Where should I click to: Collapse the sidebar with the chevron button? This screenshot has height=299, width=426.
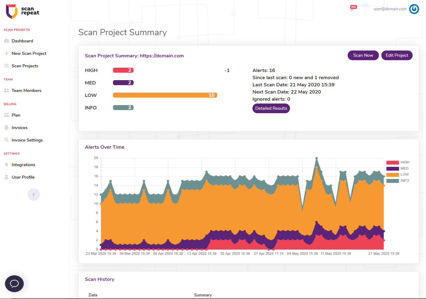[x=34, y=195]
